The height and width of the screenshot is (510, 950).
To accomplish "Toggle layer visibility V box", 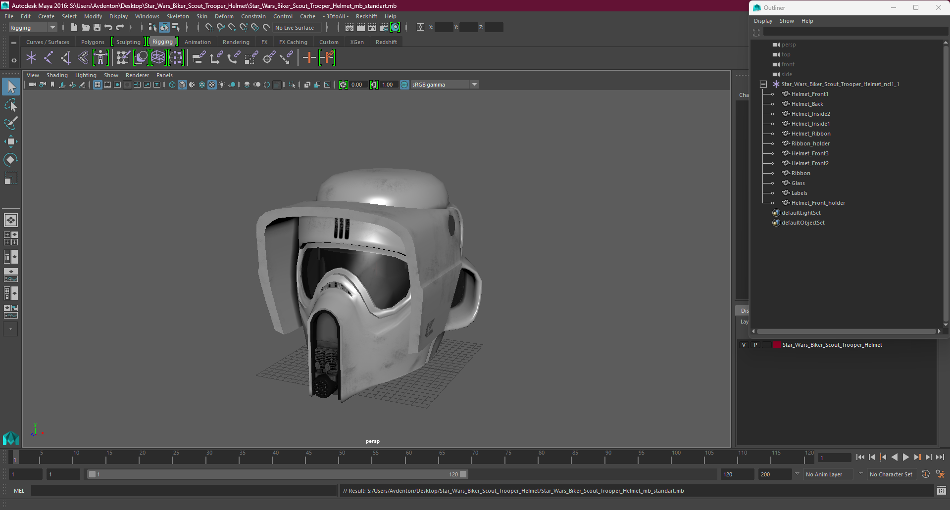I will pos(744,345).
